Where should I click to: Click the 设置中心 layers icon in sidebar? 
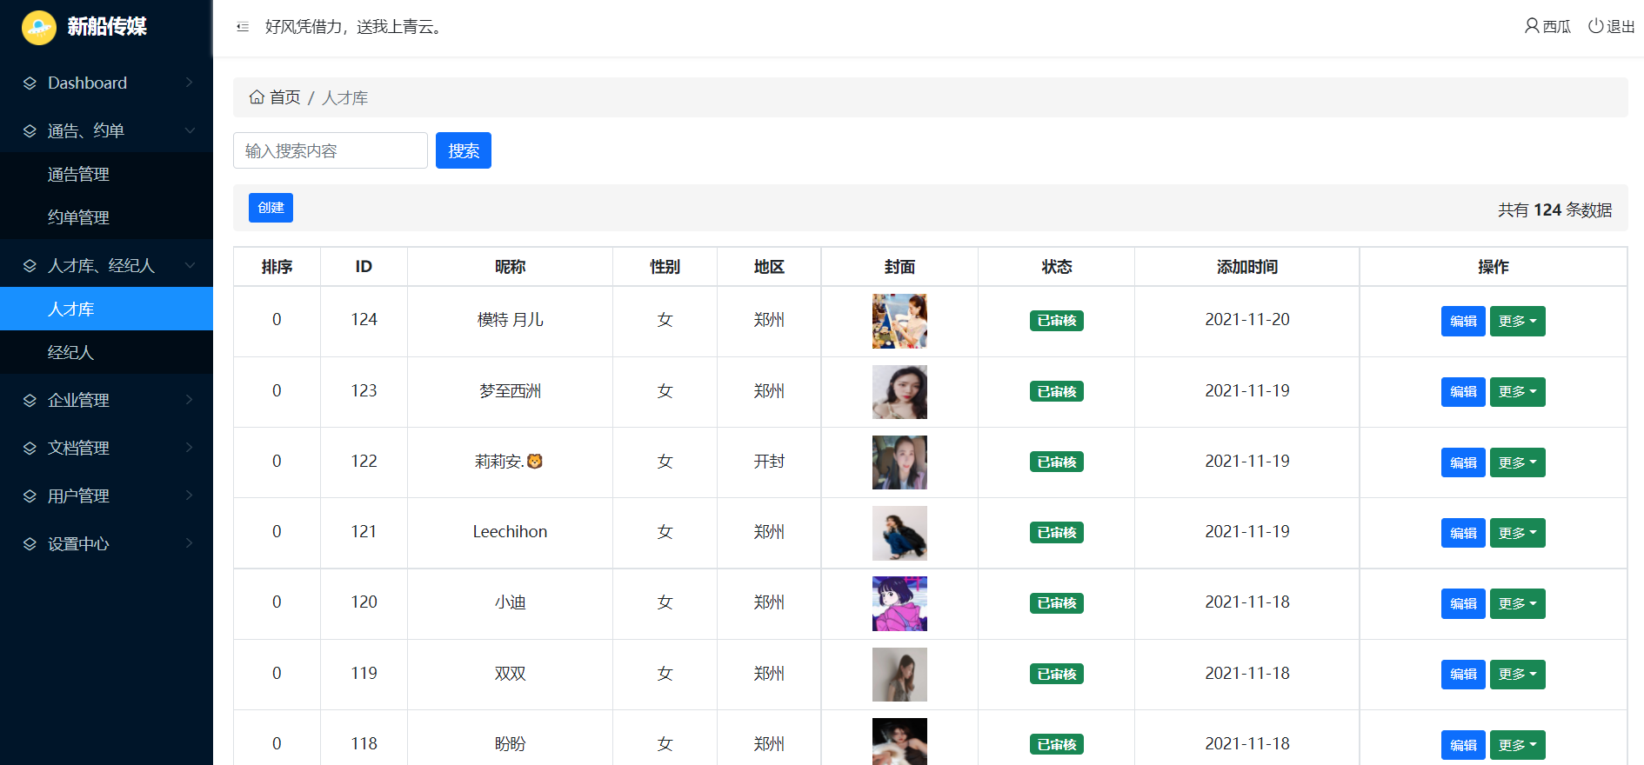click(30, 544)
